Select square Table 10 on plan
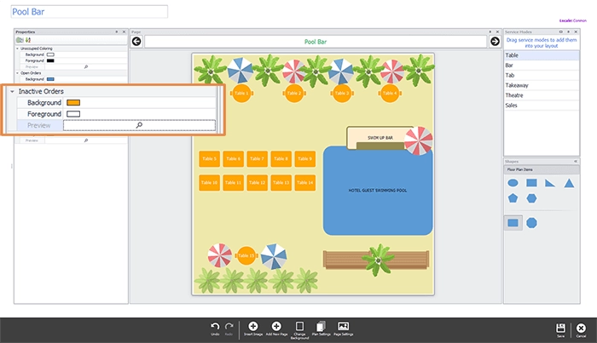 pyautogui.click(x=209, y=183)
